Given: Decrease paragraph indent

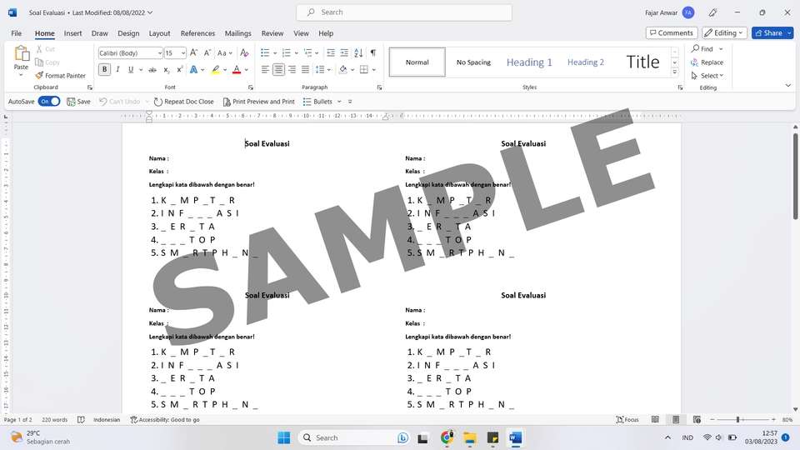Looking at the screenshot, I should (x=331, y=53).
